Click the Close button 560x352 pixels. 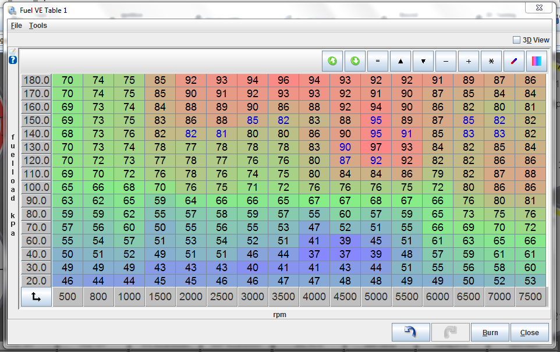click(x=530, y=332)
